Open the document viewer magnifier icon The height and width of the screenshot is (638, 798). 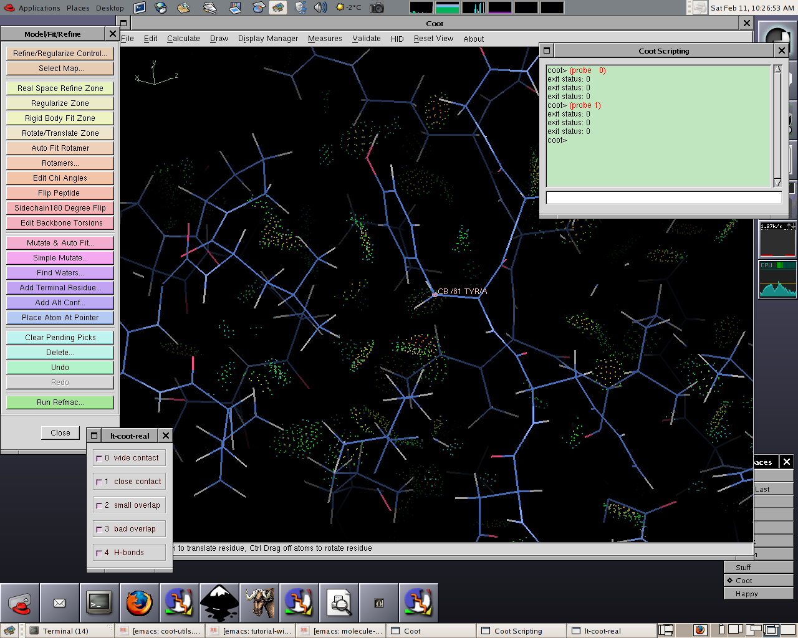339,603
